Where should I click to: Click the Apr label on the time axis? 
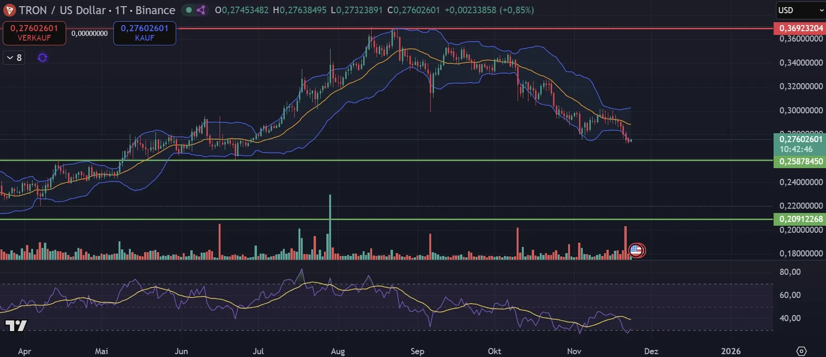(x=25, y=351)
